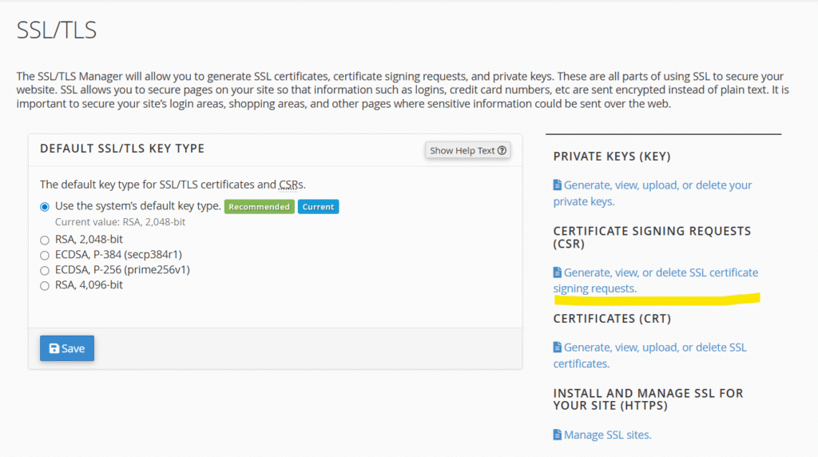Click the document icon beside SSL certificates link
Screen dimensions: 818x457
[x=557, y=347]
